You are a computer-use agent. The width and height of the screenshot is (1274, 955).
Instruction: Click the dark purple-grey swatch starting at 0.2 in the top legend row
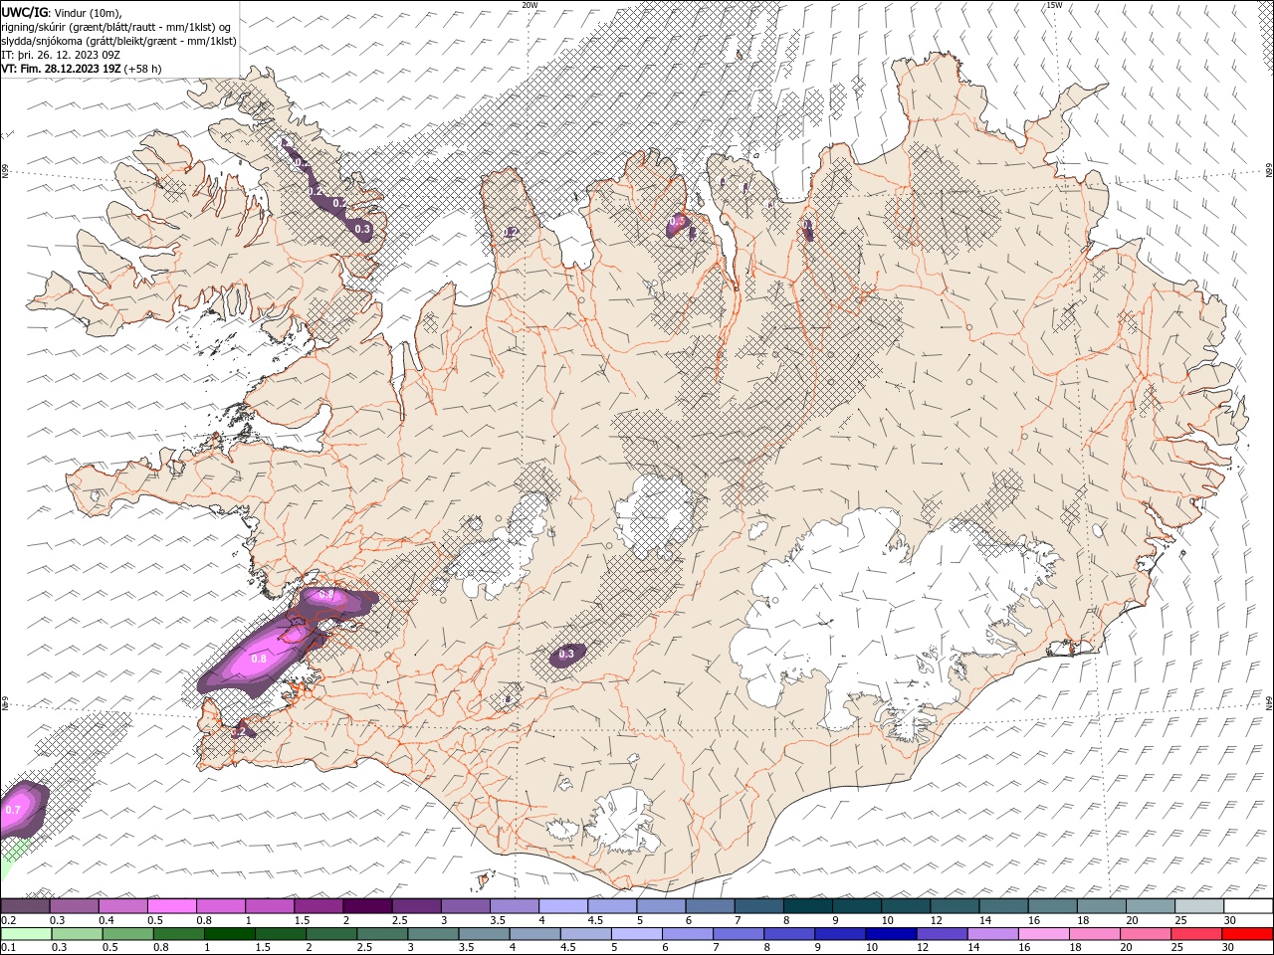[25, 906]
